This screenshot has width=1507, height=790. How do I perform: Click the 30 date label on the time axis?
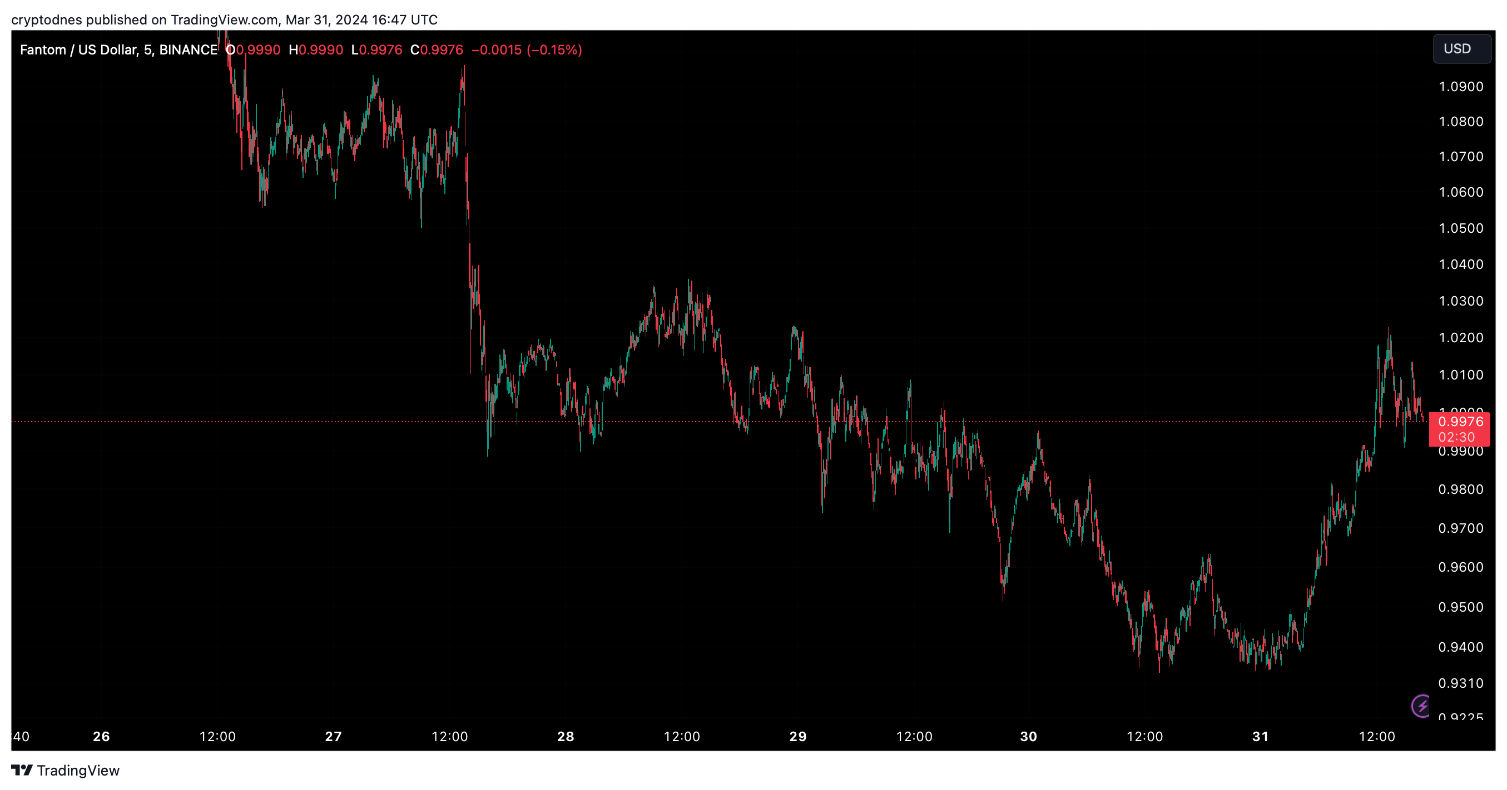point(1028,736)
